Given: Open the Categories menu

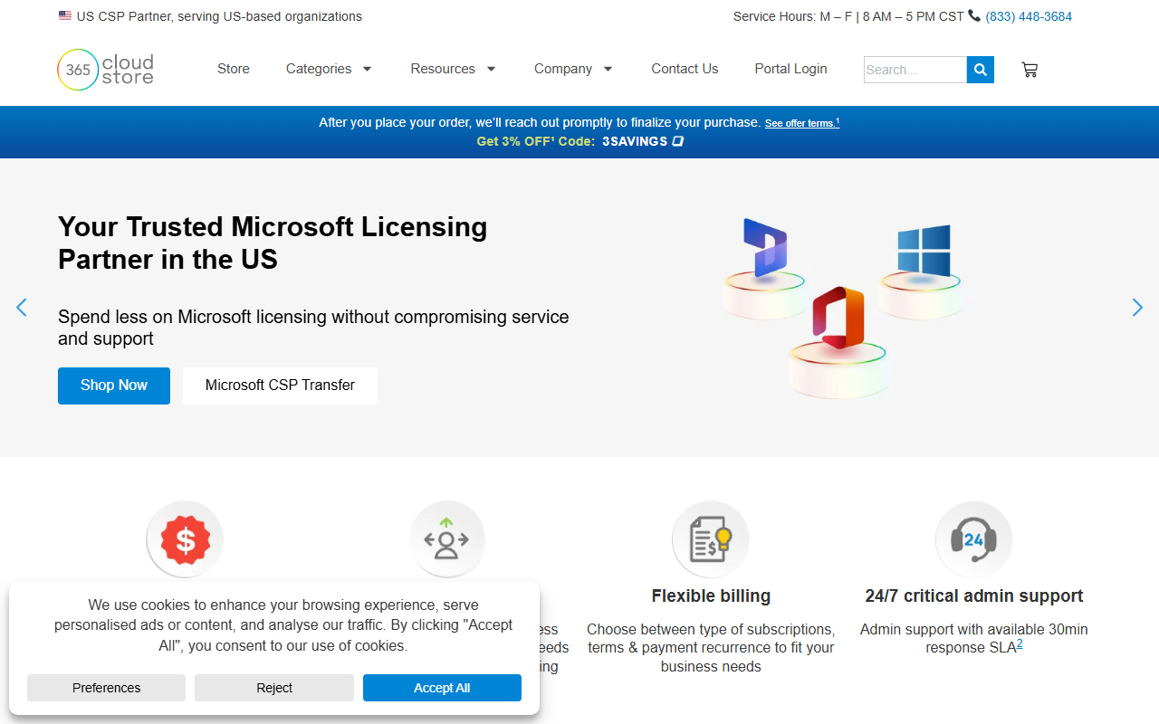Looking at the screenshot, I should [x=319, y=69].
